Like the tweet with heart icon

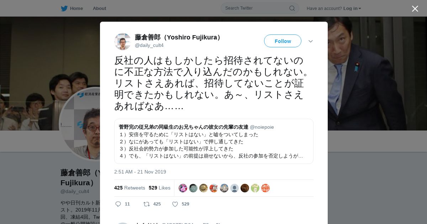point(175,204)
